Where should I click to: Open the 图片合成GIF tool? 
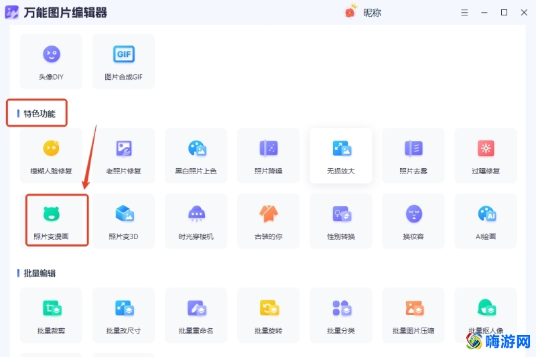tap(123, 62)
